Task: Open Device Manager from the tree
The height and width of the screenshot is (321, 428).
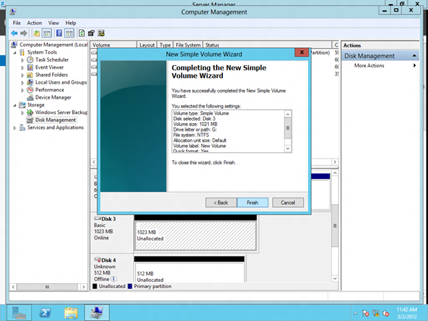Action: coord(53,97)
